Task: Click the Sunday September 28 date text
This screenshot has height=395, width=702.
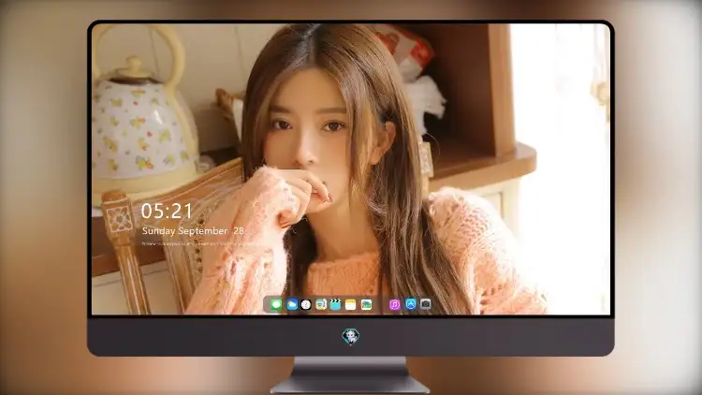Action: [x=193, y=231]
